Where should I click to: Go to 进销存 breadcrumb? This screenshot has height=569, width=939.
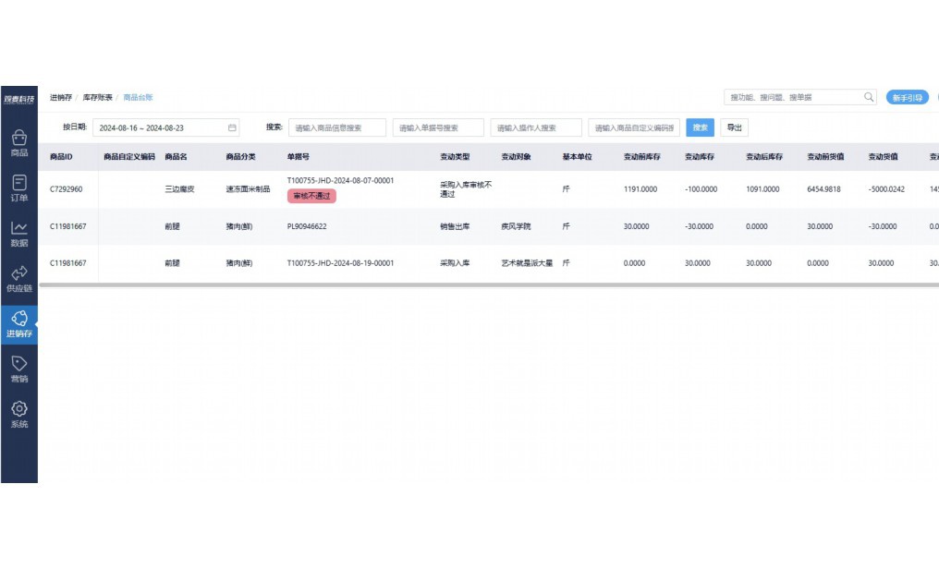60,97
